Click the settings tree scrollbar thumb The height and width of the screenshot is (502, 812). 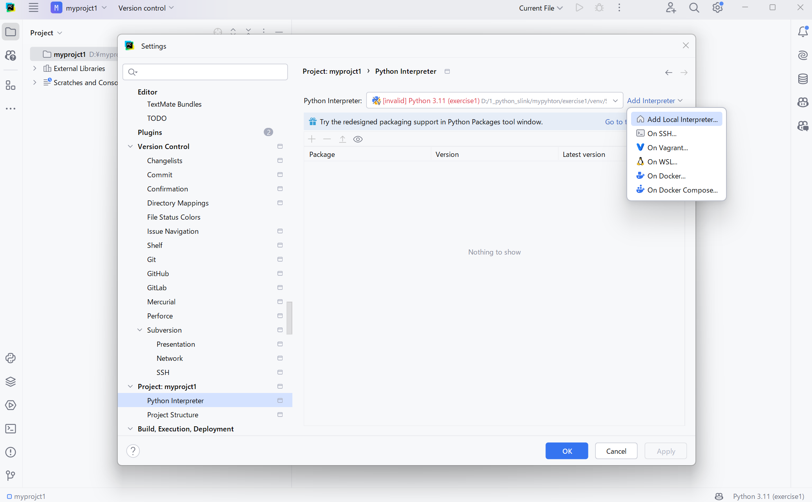pyautogui.click(x=290, y=318)
